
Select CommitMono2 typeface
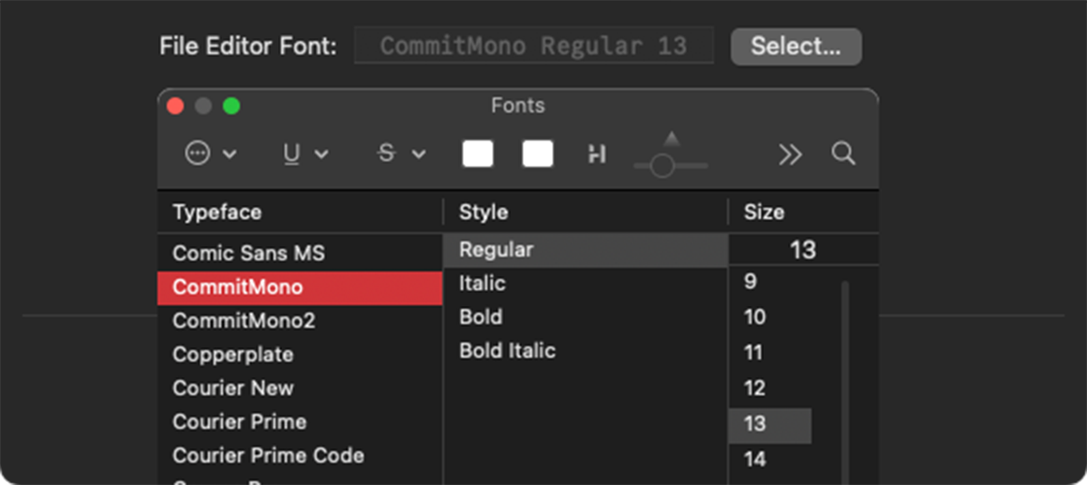point(300,321)
